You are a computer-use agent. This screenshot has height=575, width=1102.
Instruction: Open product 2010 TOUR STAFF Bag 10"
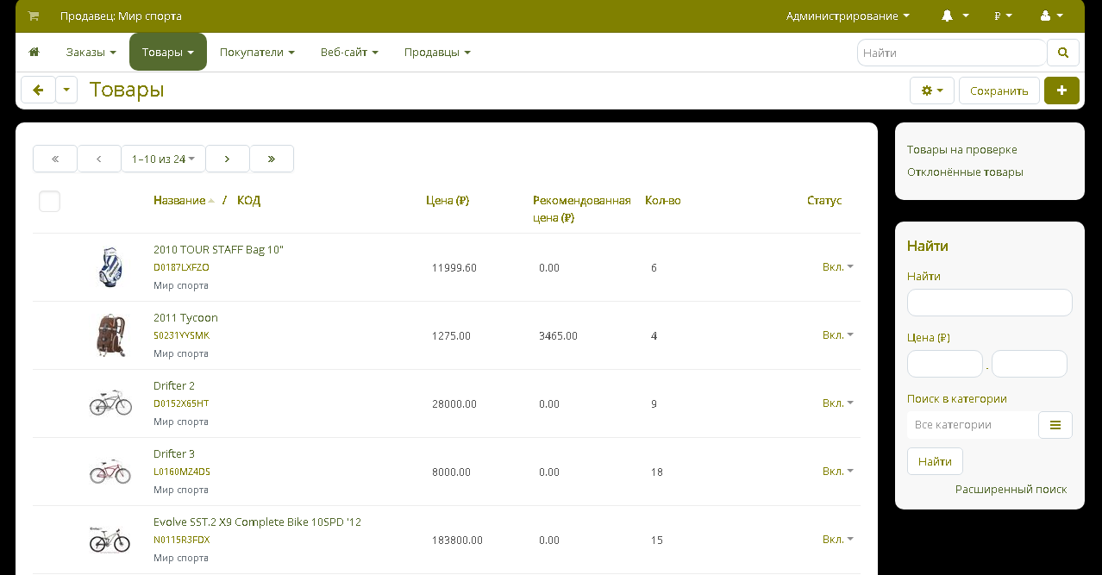pos(218,249)
